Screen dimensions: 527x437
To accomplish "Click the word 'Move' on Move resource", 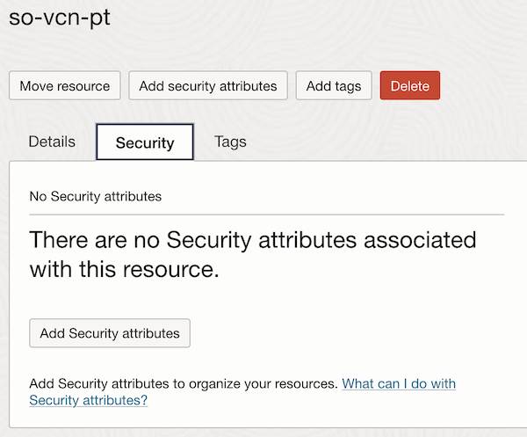I will 36,86.
